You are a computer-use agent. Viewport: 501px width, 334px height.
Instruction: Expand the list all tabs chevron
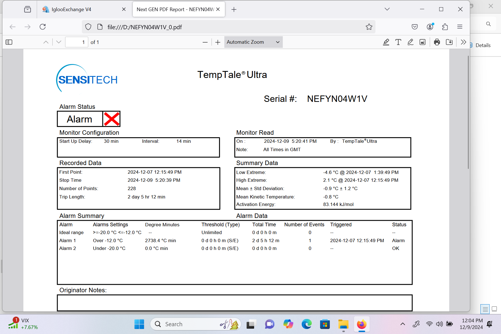[387, 9]
